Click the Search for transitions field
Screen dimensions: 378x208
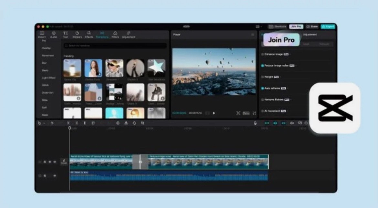pyautogui.click(x=115, y=45)
